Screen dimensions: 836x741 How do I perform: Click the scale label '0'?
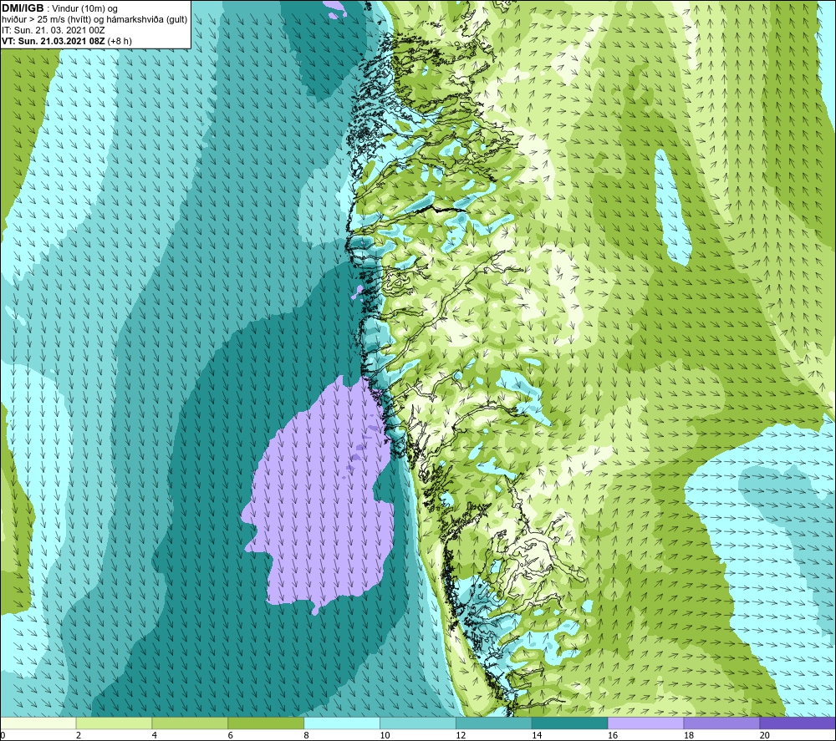3,735
